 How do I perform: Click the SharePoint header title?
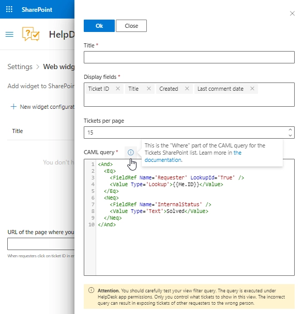click(37, 10)
